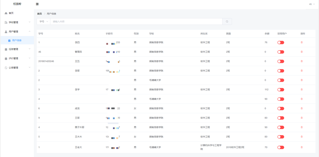This screenshot has height=157, width=319.
Task: Click the 首页 house icon in sidebar
Action: coord(6,13)
